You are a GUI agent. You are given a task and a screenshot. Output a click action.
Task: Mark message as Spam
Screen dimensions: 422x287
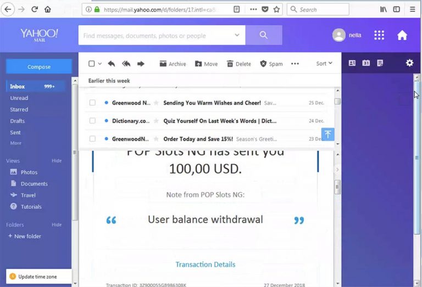(x=271, y=64)
